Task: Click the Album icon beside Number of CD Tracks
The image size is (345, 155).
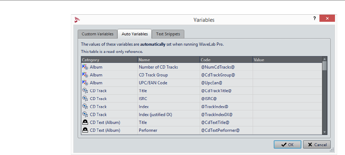Action: [85, 67]
